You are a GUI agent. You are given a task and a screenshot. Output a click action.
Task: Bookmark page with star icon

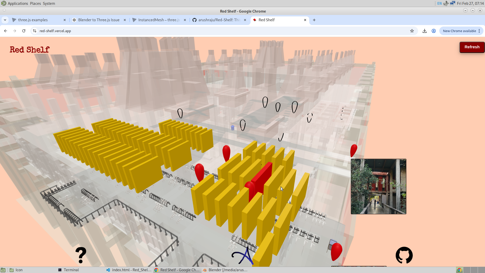point(412,31)
